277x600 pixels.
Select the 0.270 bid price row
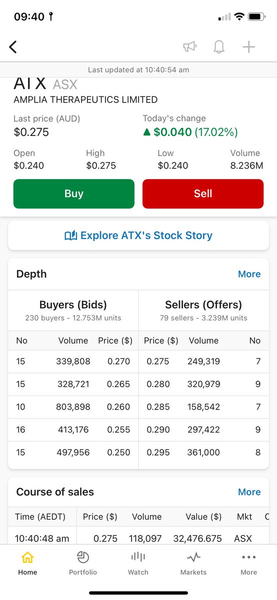click(x=73, y=361)
